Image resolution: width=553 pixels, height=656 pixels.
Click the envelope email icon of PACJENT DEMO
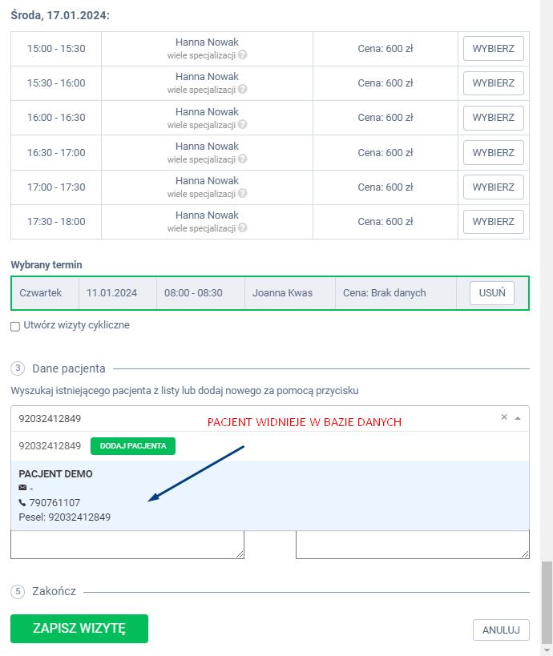pyautogui.click(x=22, y=488)
